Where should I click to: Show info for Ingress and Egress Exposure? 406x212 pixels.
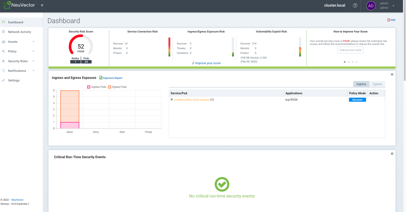pyautogui.click(x=392, y=74)
